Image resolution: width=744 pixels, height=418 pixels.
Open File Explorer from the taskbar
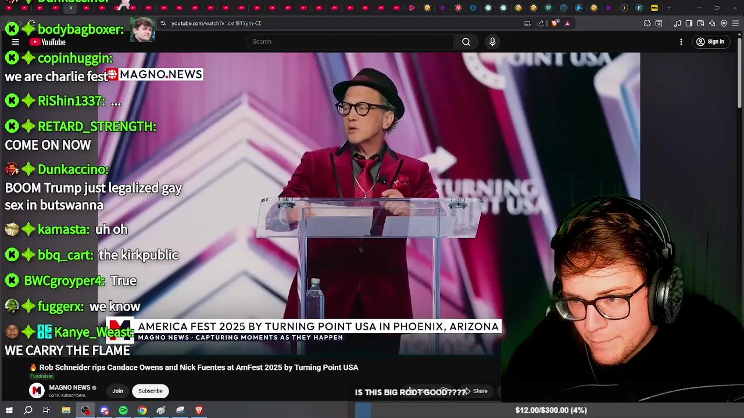pos(66,410)
